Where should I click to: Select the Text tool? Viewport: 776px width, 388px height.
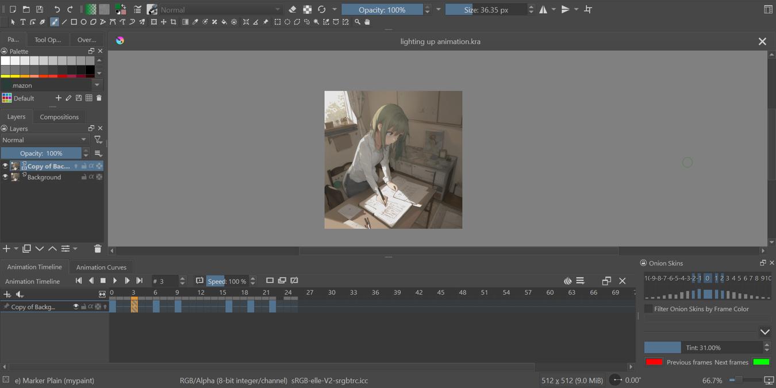pos(22,22)
